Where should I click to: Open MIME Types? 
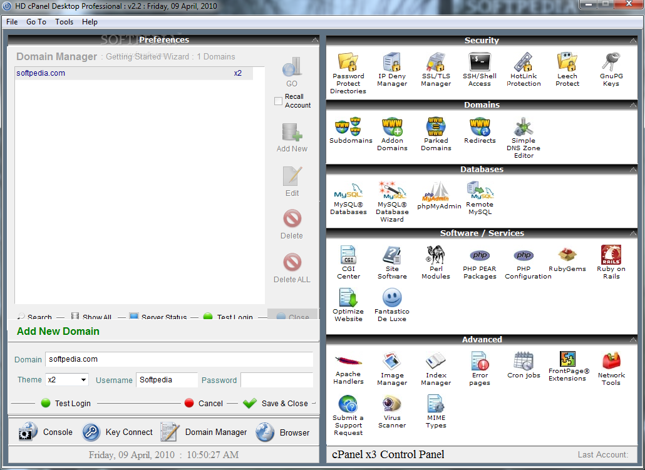pos(436,412)
